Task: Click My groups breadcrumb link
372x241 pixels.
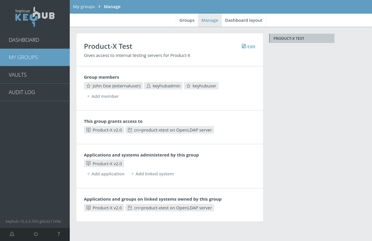Action: coord(84,6)
